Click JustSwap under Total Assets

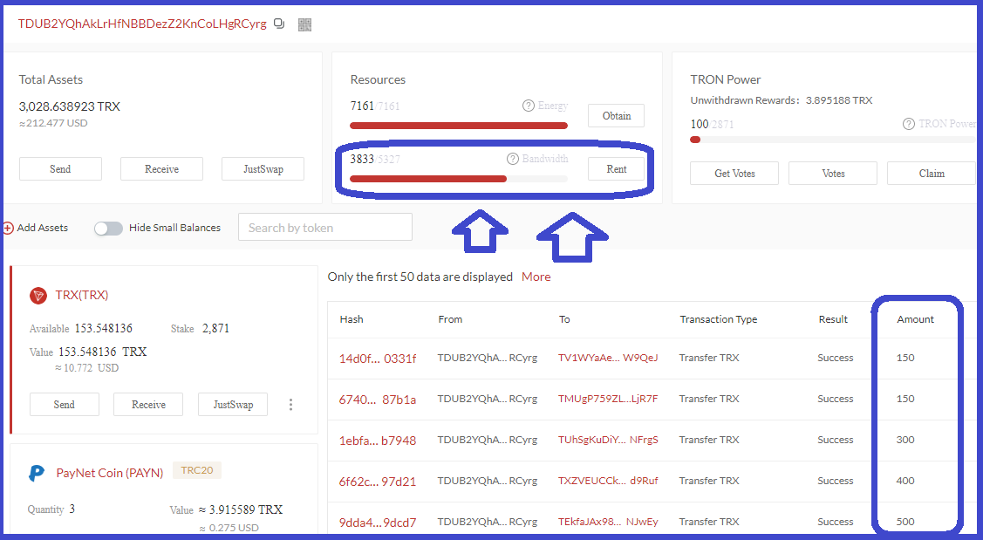pyautogui.click(x=263, y=168)
